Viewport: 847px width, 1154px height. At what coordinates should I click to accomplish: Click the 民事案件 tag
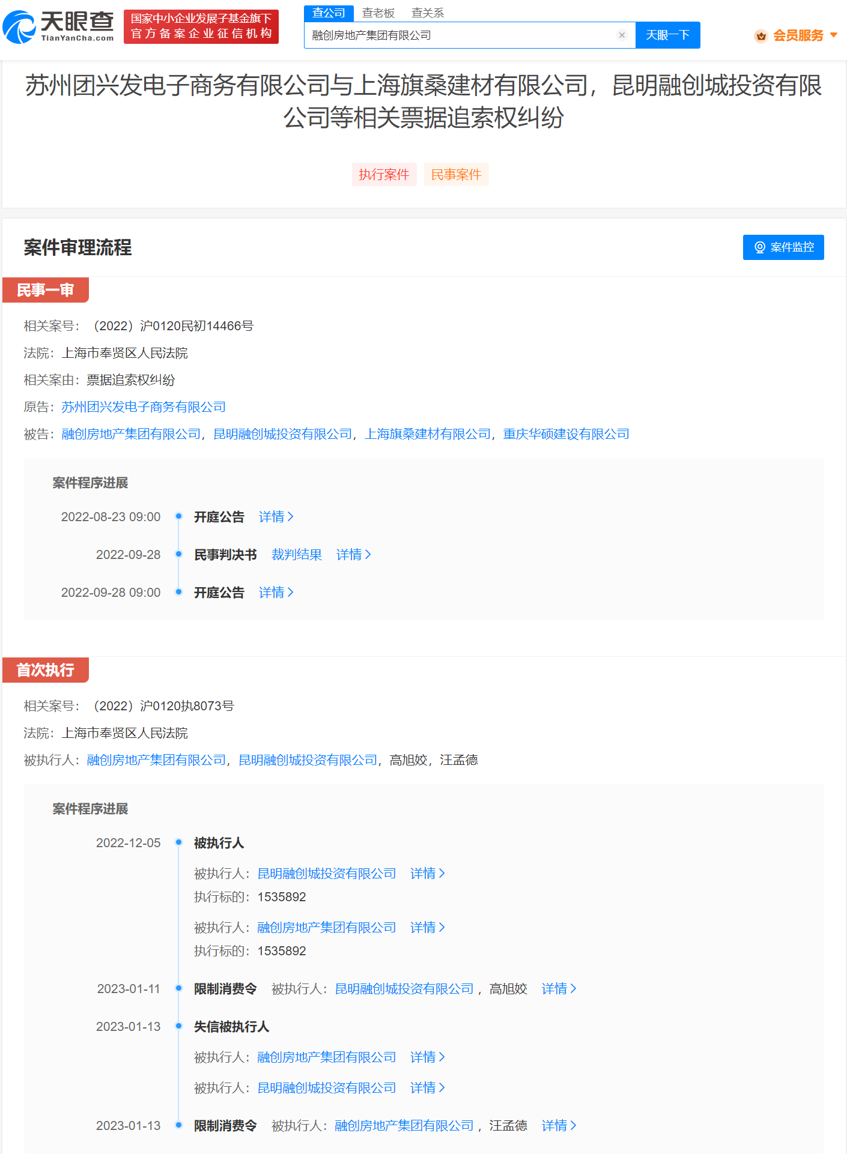pyautogui.click(x=456, y=175)
